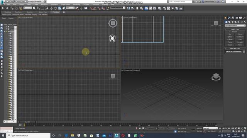This screenshot has height=138, width=247.
Task: Switch to the Freeform ribbon tab
Action: click(18, 12)
